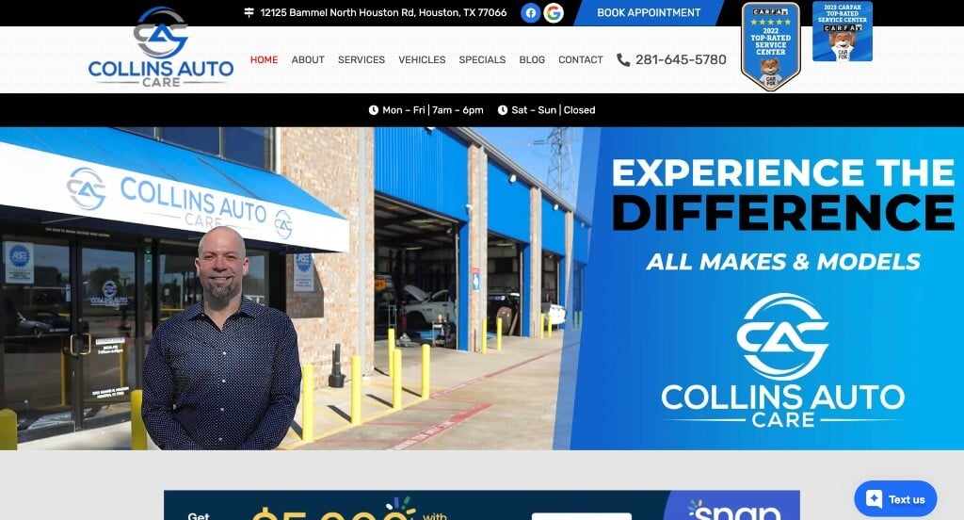Open the Google reviews icon
This screenshot has width=964, height=520.
pos(554,13)
